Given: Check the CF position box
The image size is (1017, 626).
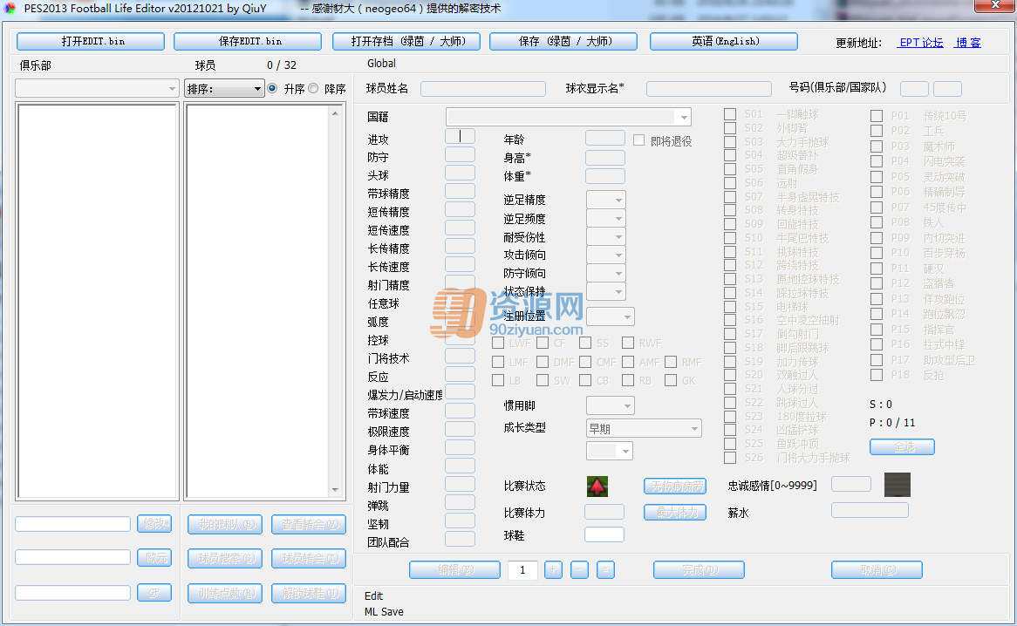Looking at the screenshot, I should coord(543,343).
